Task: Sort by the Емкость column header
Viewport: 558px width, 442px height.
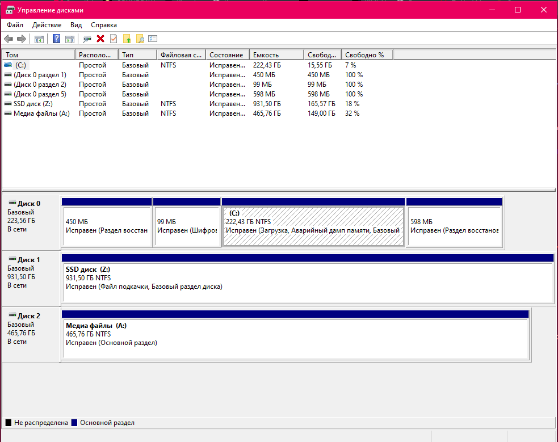Action: (x=276, y=55)
